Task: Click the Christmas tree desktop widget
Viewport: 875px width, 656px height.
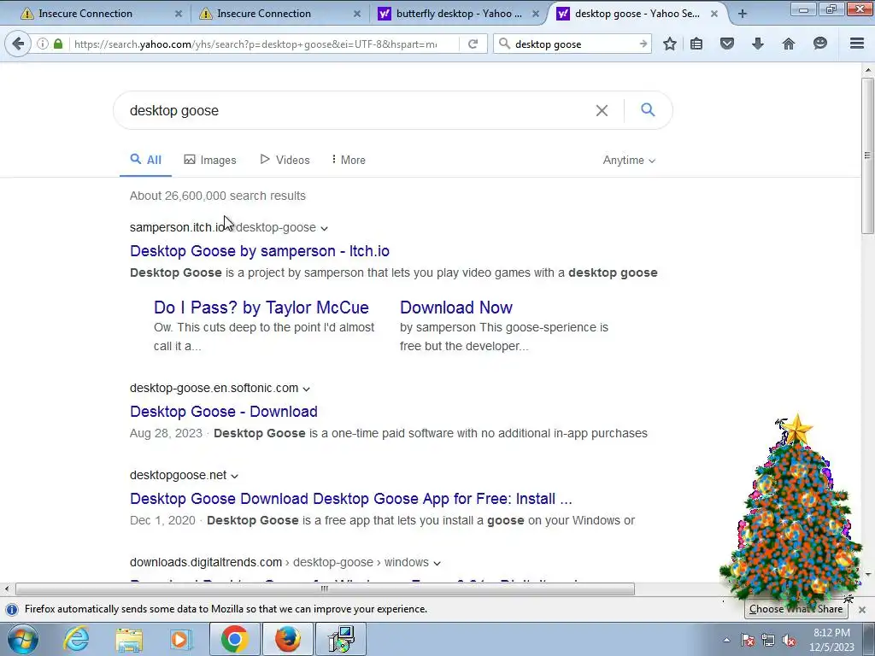Action: tap(792, 513)
